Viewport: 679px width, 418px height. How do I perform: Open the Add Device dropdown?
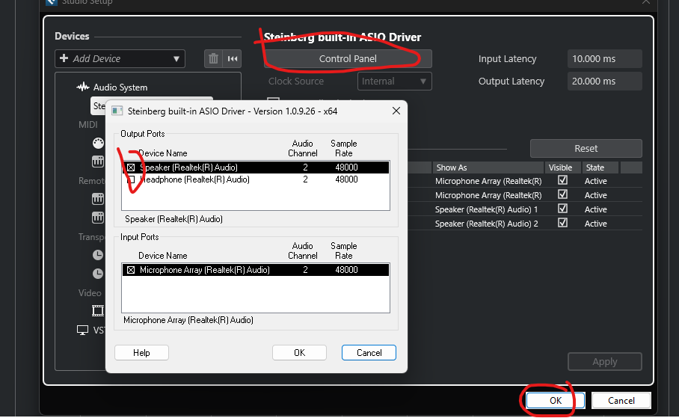click(x=120, y=58)
